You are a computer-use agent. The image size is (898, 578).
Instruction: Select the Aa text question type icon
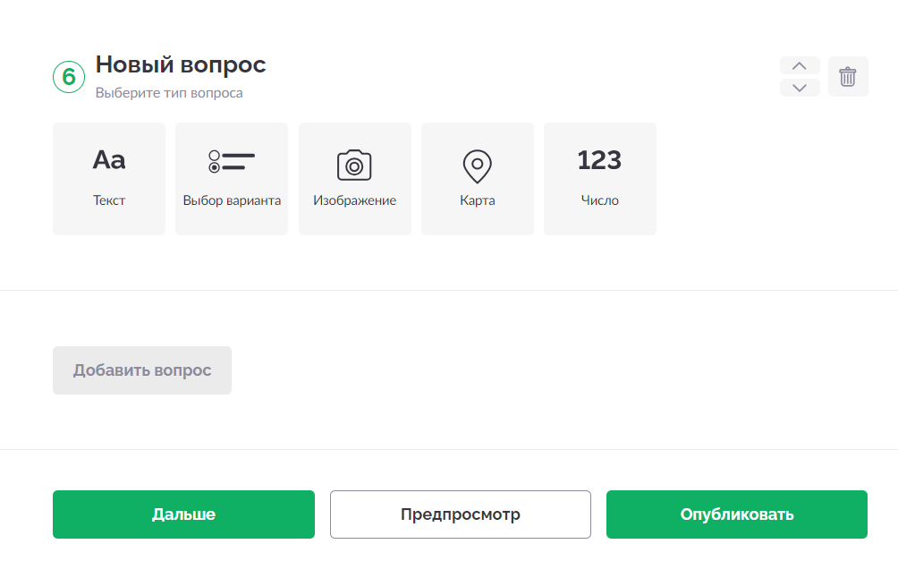(x=109, y=160)
